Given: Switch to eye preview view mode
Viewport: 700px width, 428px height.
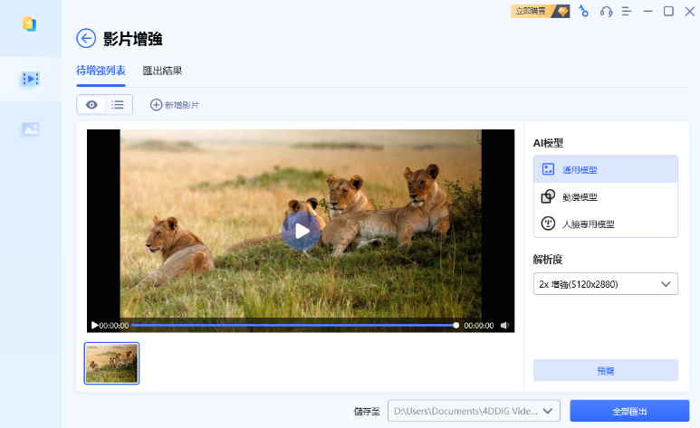Looking at the screenshot, I should (91, 105).
